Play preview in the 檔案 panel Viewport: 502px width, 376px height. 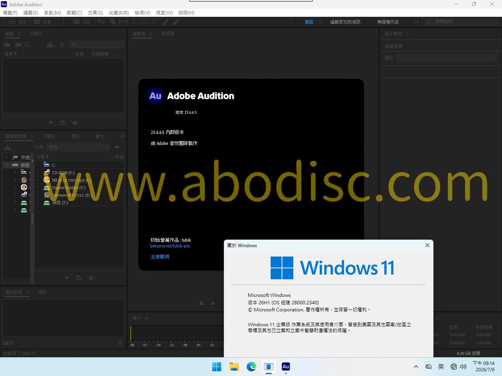pyautogui.click(x=51, y=123)
